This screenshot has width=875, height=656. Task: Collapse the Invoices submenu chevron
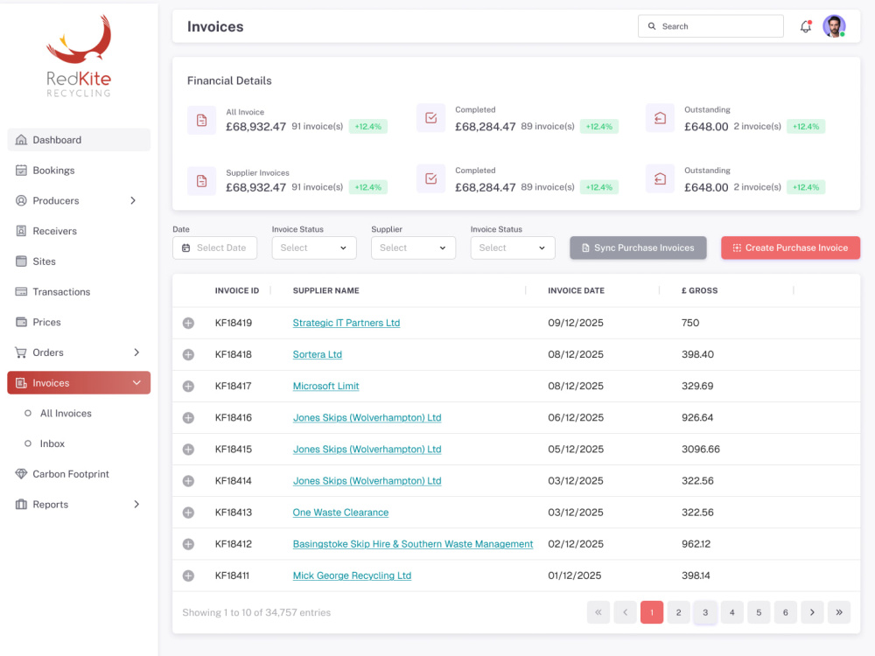136,383
